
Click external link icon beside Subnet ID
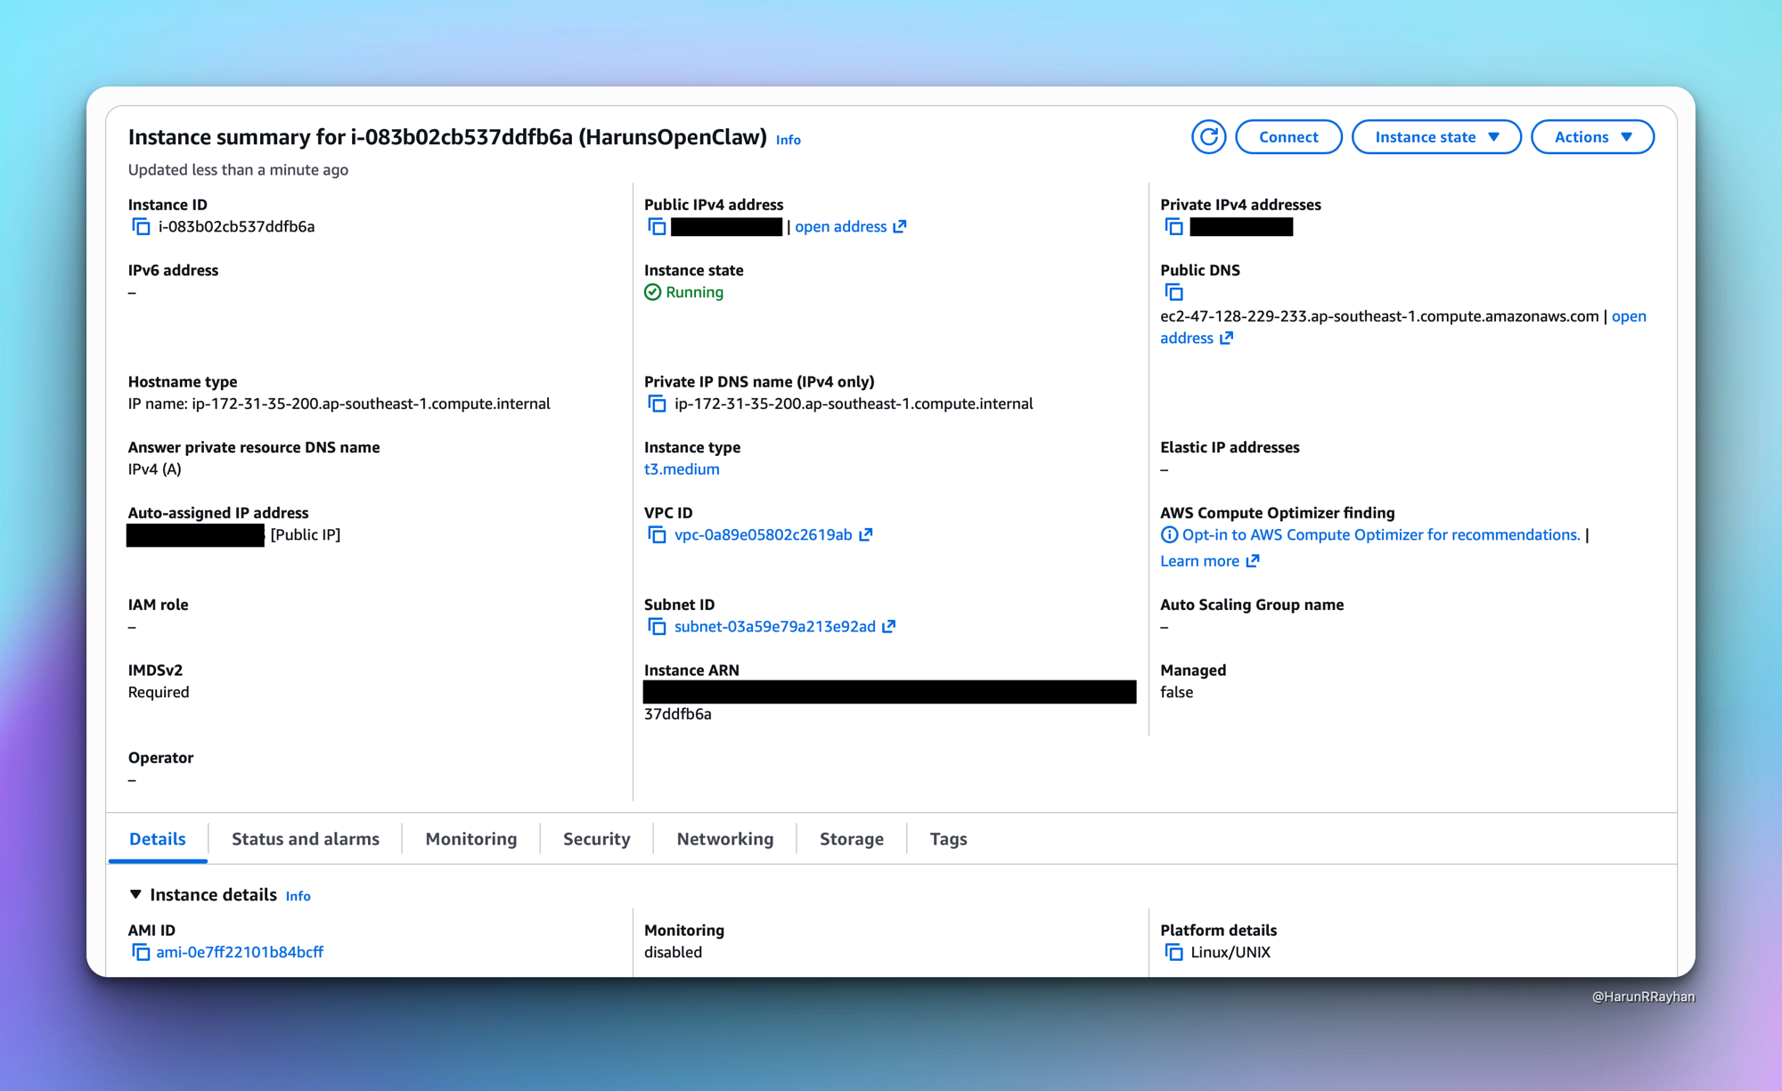[888, 626]
